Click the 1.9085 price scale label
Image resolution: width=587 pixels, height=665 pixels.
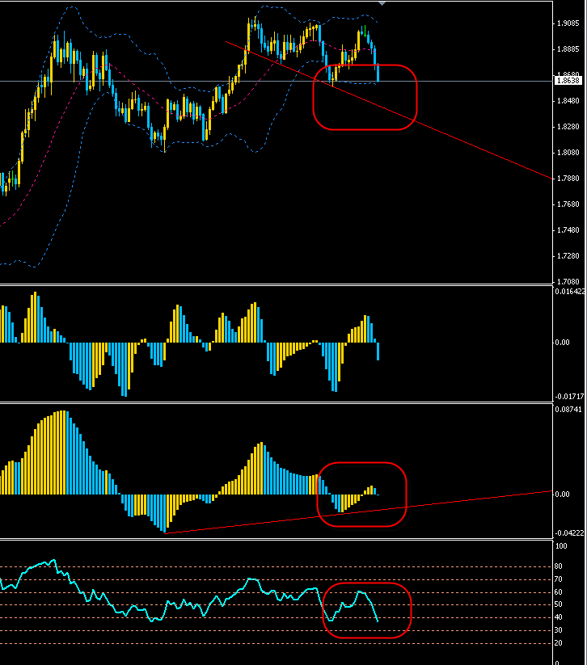pyautogui.click(x=568, y=23)
